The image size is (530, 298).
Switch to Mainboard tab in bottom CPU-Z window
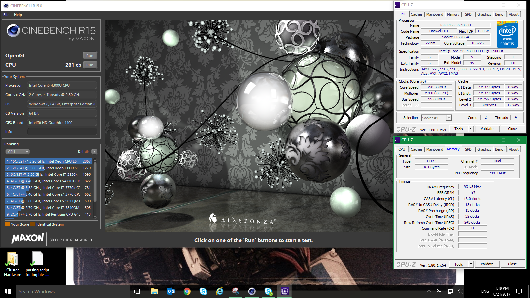tap(435, 149)
